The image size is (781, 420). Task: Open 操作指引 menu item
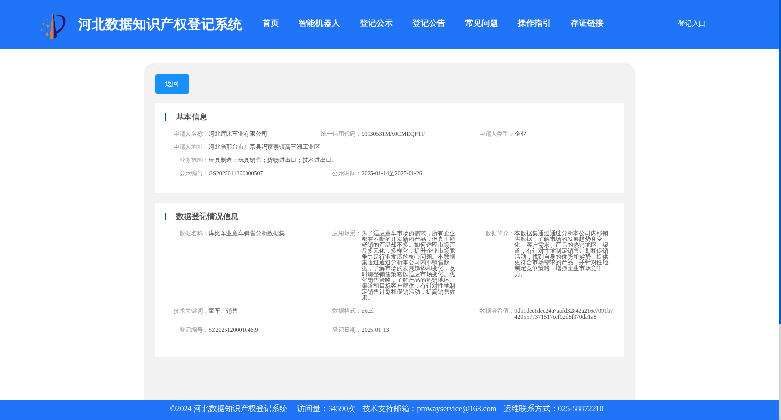(x=534, y=23)
